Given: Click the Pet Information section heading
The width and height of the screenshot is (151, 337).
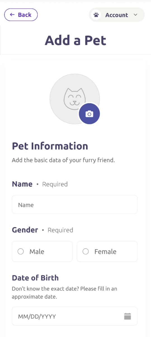Looking at the screenshot, I should [x=50, y=146].
